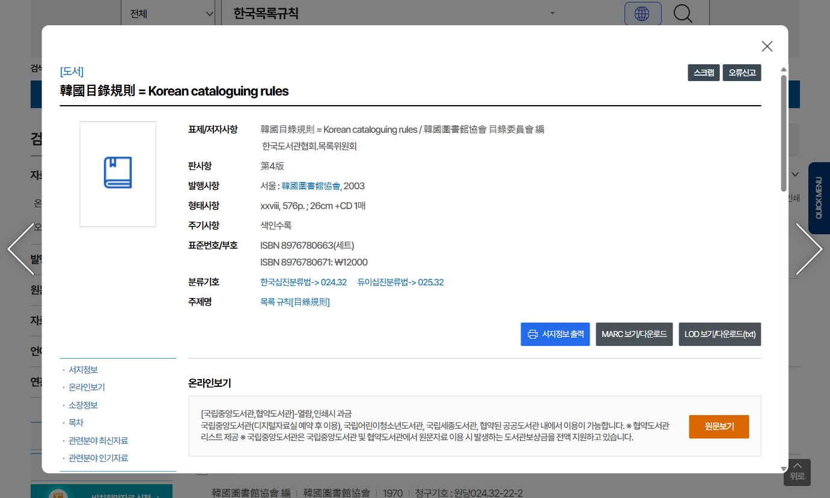Click the popup vertical scrollbar
This screenshot has width=830, height=498.
[x=783, y=132]
